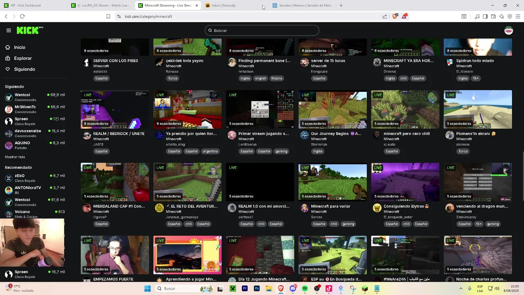This screenshot has width=524, height=295.
Task: Open the Brave playlist music note icon
Action: click(x=477, y=16)
